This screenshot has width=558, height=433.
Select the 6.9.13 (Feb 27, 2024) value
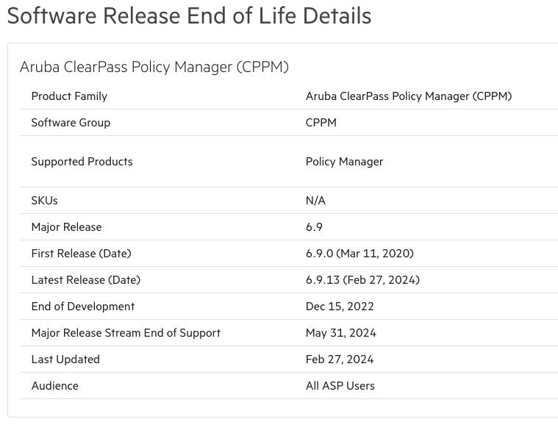click(362, 279)
